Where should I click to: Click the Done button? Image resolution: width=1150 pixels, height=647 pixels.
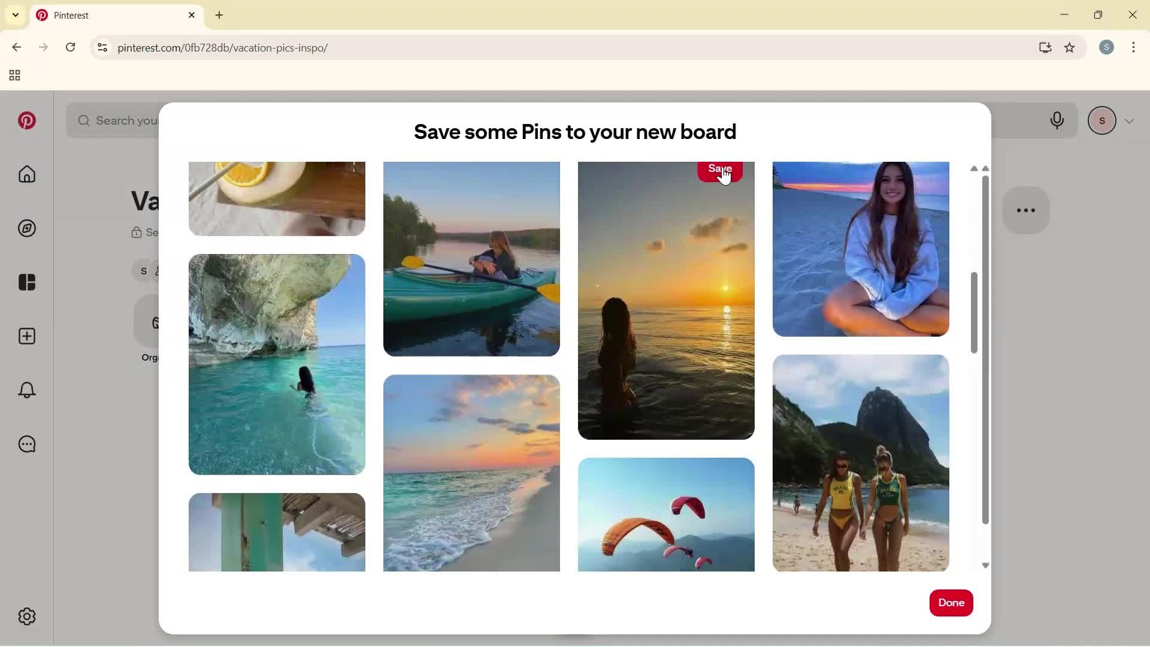coord(951,603)
